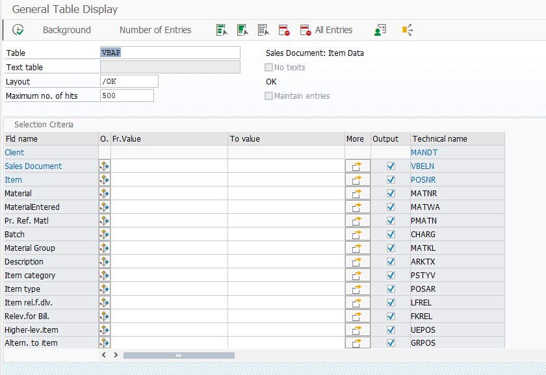Open selection options for Description row
This screenshot has width=546, height=375.
pos(104,261)
